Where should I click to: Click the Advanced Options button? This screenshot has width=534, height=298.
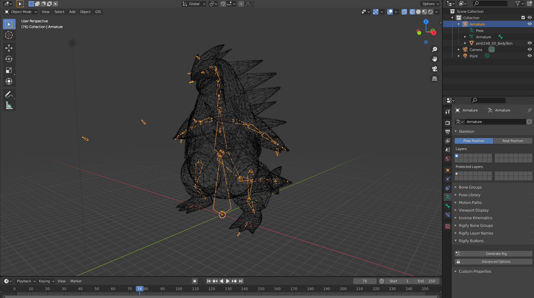click(494, 262)
